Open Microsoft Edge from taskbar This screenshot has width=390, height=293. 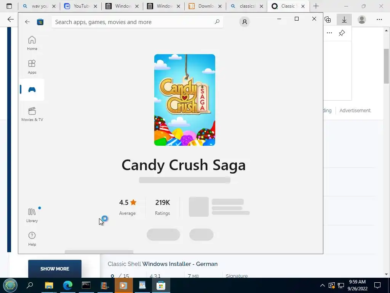tap(67, 285)
